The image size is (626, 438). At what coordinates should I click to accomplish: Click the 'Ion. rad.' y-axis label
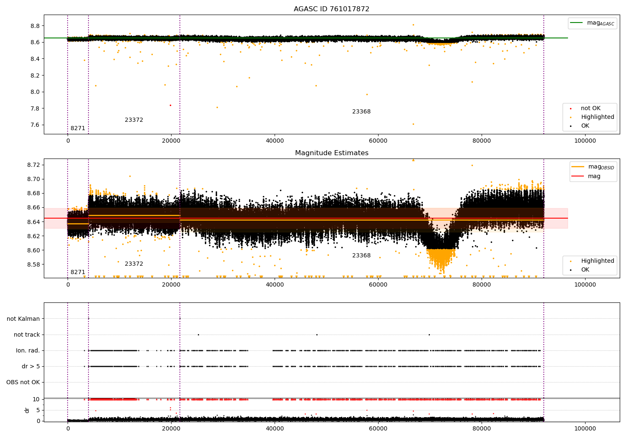click(x=28, y=350)
